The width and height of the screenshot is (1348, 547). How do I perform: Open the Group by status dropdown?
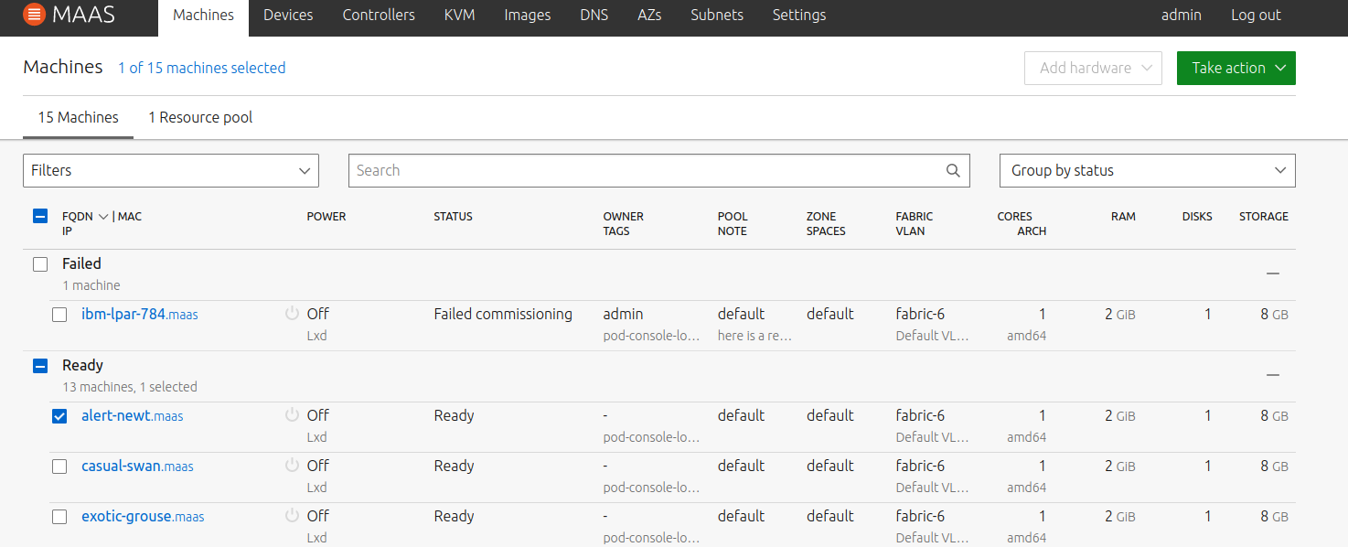[1147, 170]
